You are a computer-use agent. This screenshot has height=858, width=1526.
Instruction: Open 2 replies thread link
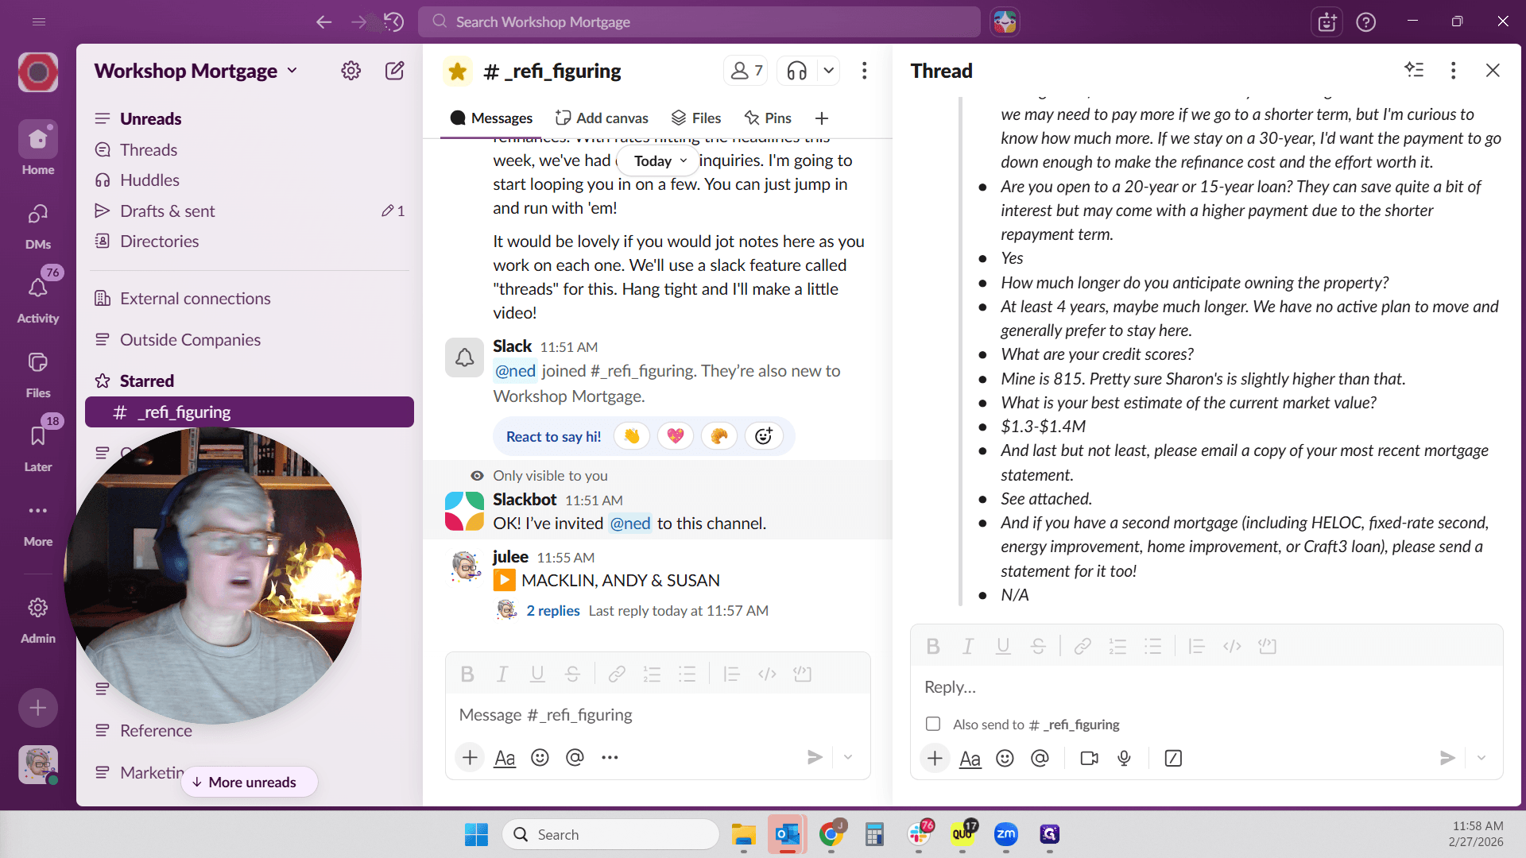(x=553, y=610)
